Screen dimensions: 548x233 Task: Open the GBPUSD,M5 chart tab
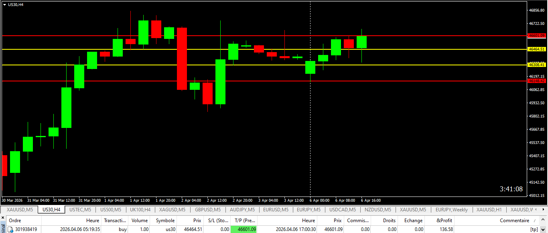tap(208, 209)
